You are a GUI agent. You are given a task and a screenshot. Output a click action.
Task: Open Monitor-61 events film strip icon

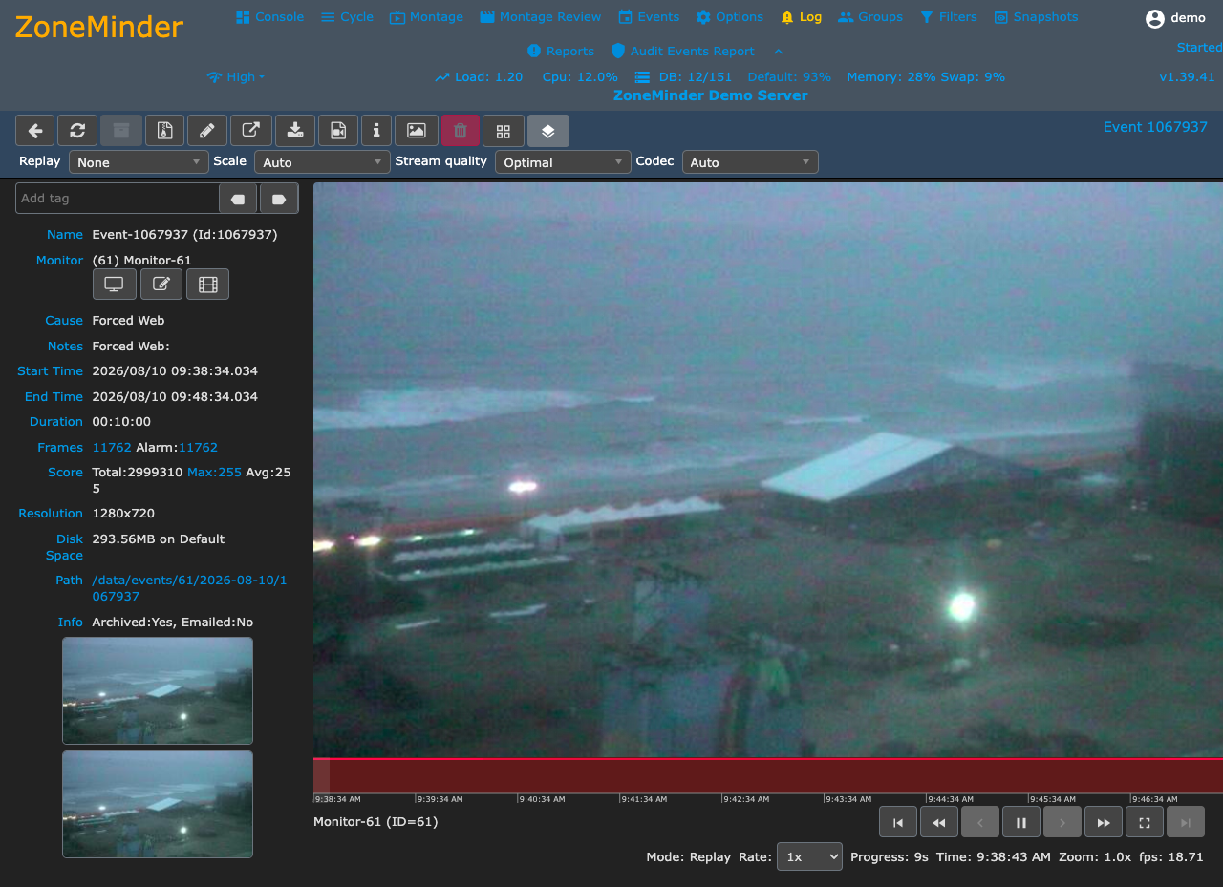pos(208,284)
